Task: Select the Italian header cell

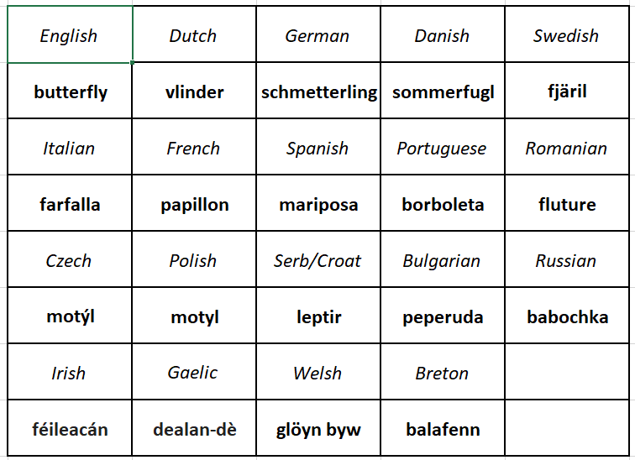Action: point(69,148)
